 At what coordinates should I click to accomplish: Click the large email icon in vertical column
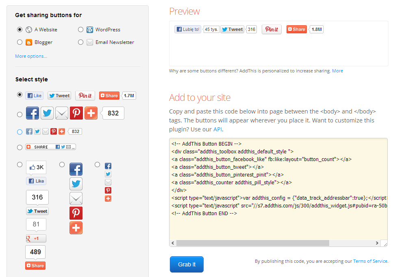click(76, 198)
